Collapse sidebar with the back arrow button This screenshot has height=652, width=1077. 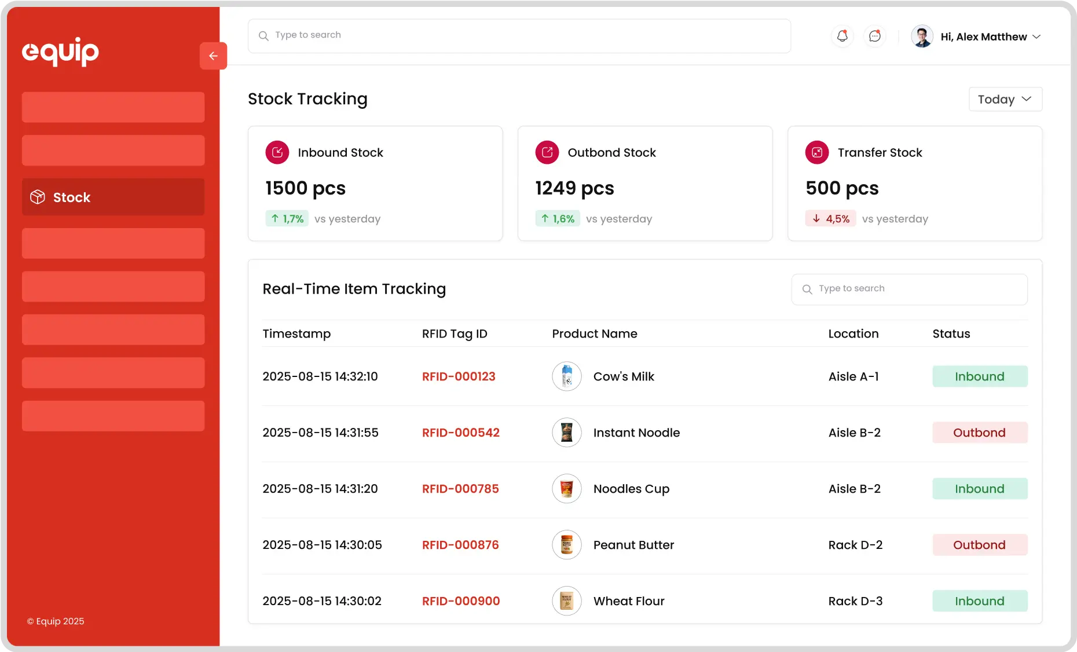(x=213, y=56)
